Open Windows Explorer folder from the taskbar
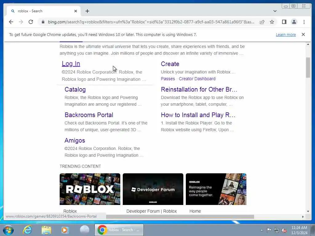This screenshot has width=315, height=236. click(46, 230)
